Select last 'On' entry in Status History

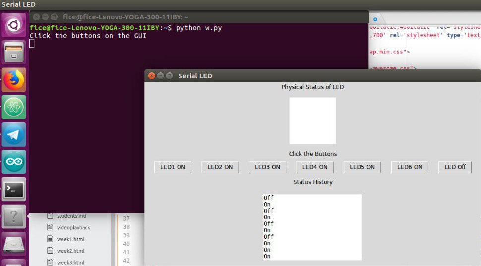click(267, 256)
